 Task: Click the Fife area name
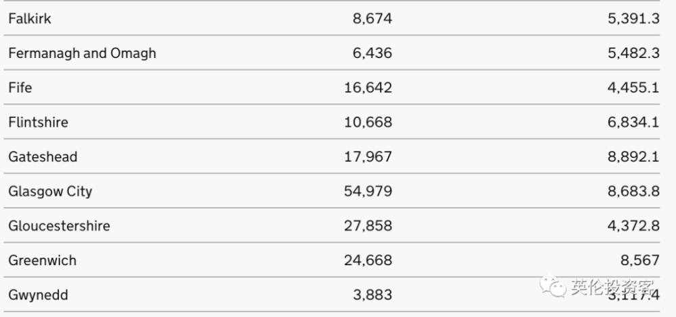[x=20, y=88]
